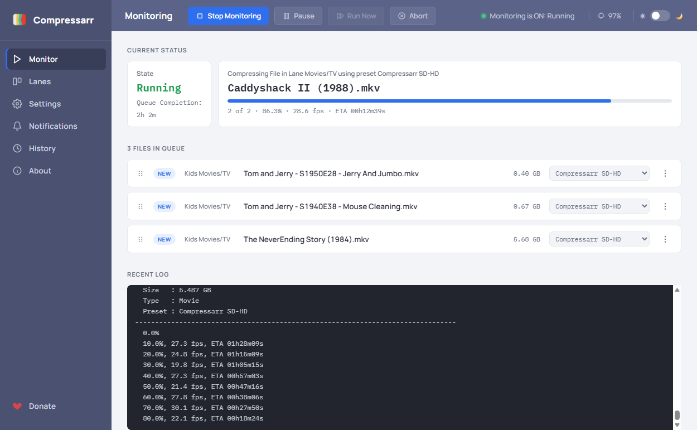This screenshot has width=697, height=430.
Task: Click the Stop Monitoring button
Action: tap(229, 16)
